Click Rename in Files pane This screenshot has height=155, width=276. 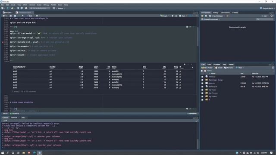point(229,68)
